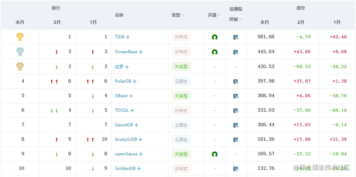Click the open source icon in TiDB row
The image size is (356, 177).
point(215,37)
